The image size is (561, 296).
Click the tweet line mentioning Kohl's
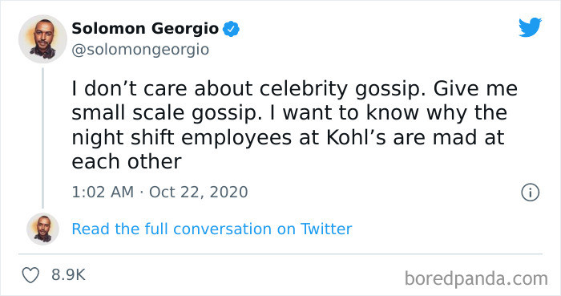coord(288,137)
